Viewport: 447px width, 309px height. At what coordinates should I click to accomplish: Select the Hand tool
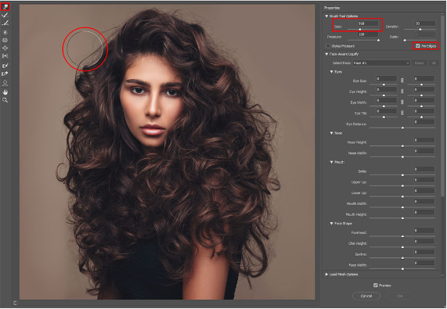[5, 92]
